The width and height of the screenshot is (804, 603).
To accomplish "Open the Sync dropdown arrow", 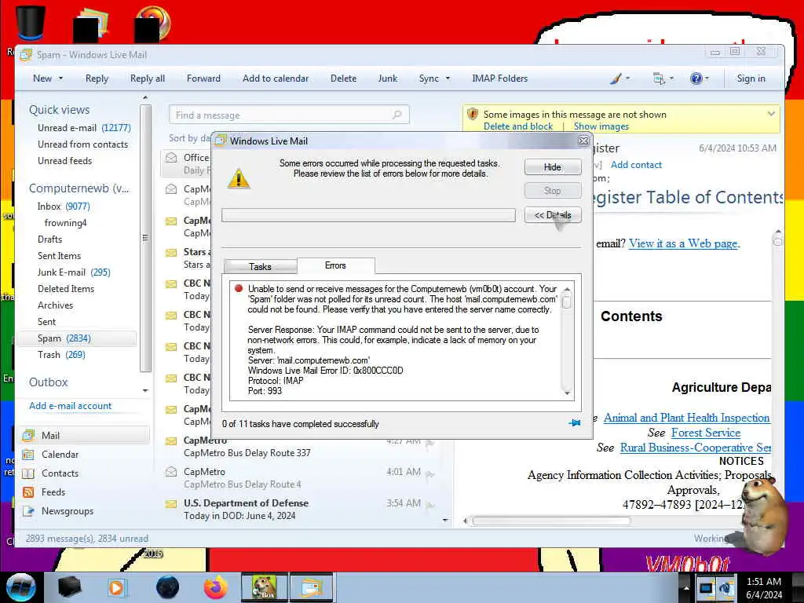I will coord(448,79).
